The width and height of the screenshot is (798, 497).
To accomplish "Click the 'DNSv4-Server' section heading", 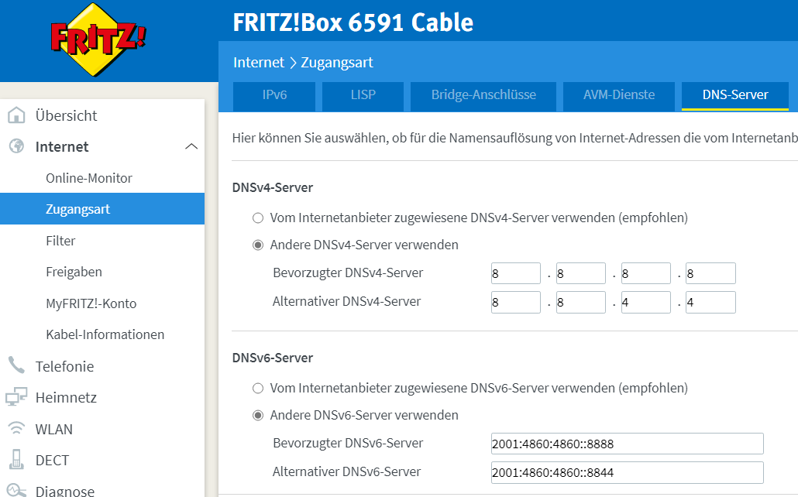I will tap(272, 187).
